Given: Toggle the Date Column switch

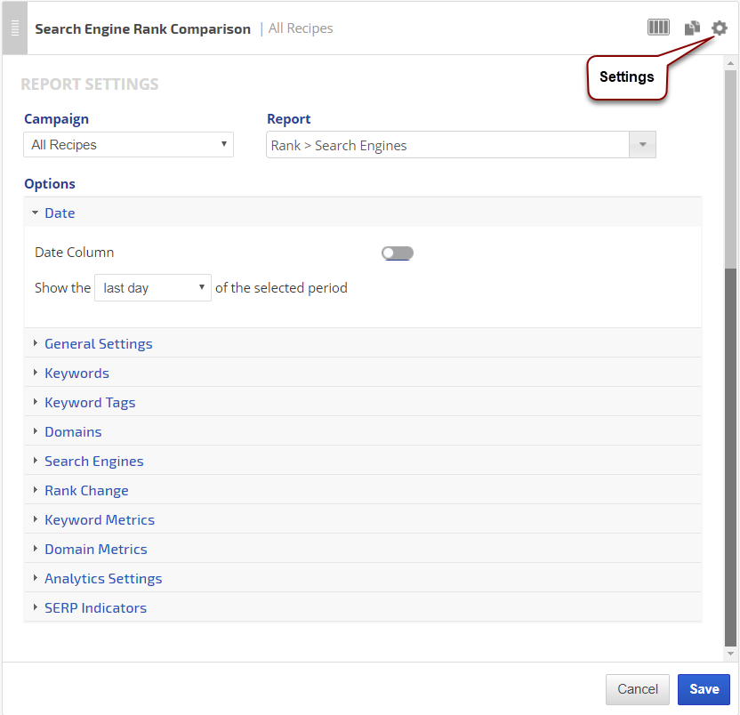Looking at the screenshot, I should click(398, 253).
